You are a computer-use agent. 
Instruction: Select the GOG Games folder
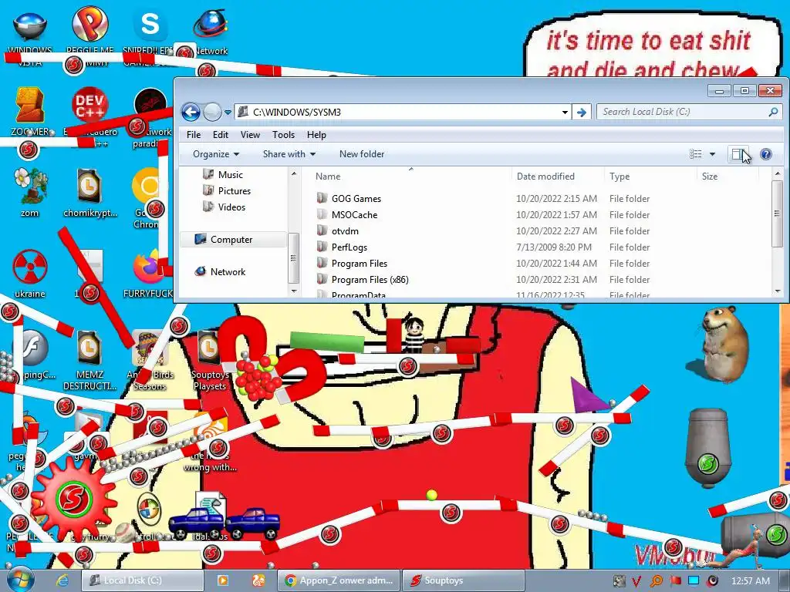click(356, 199)
